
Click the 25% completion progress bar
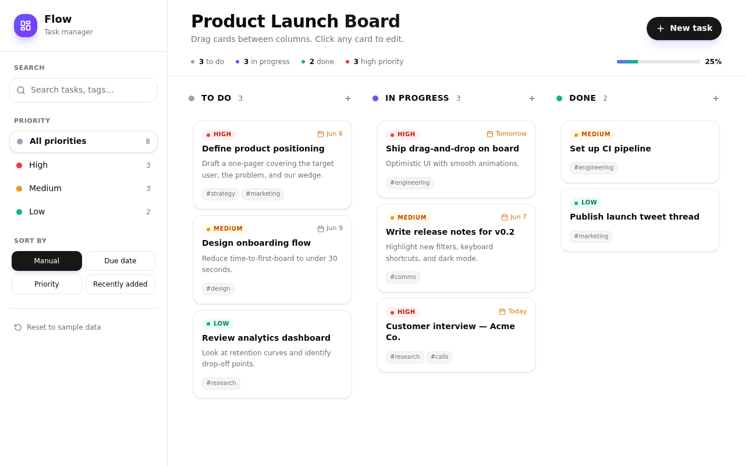pos(658,62)
